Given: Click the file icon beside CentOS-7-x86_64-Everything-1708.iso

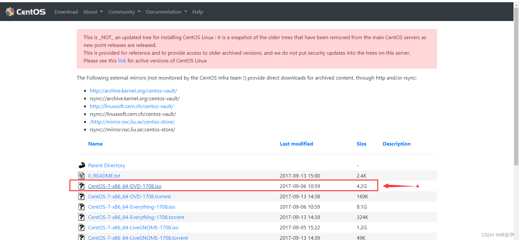Looking at the screenshot, I should click(x=81, y=207).
